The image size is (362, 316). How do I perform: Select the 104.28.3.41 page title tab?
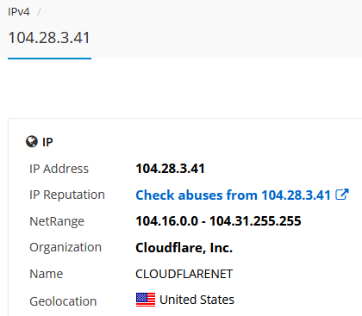[49, 38]
